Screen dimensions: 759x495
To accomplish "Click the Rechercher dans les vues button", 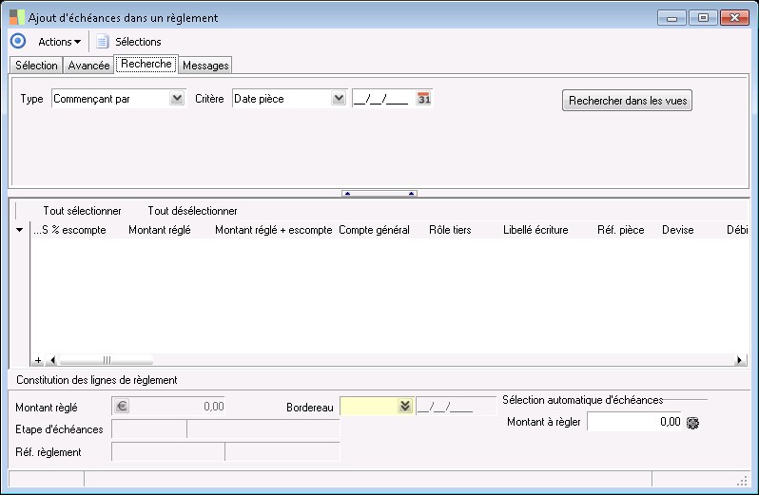I will 627,101.
